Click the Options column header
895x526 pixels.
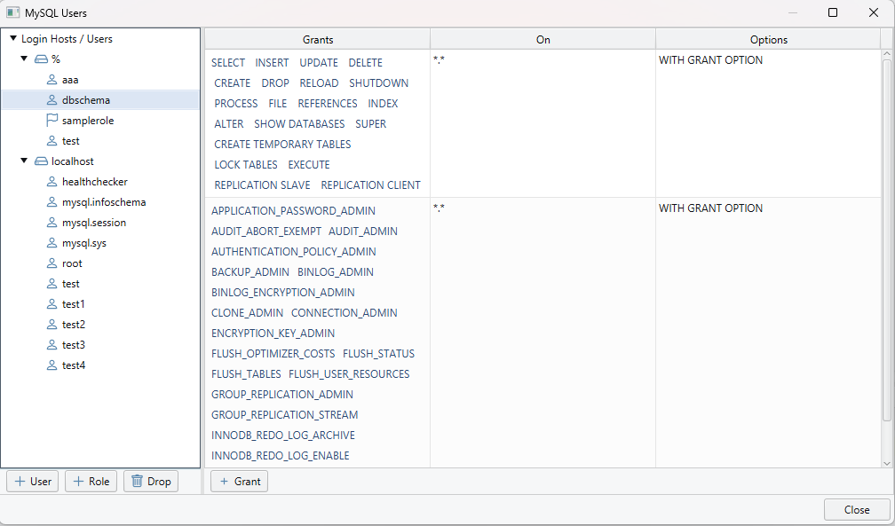click(768, 39)
